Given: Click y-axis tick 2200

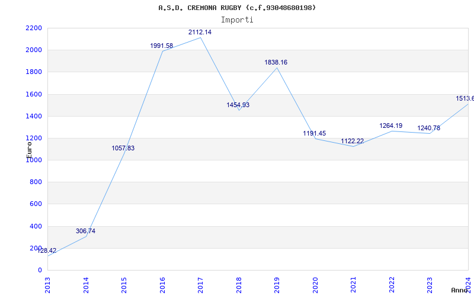Looking at the screenshot, I should [x=34, y=28].
